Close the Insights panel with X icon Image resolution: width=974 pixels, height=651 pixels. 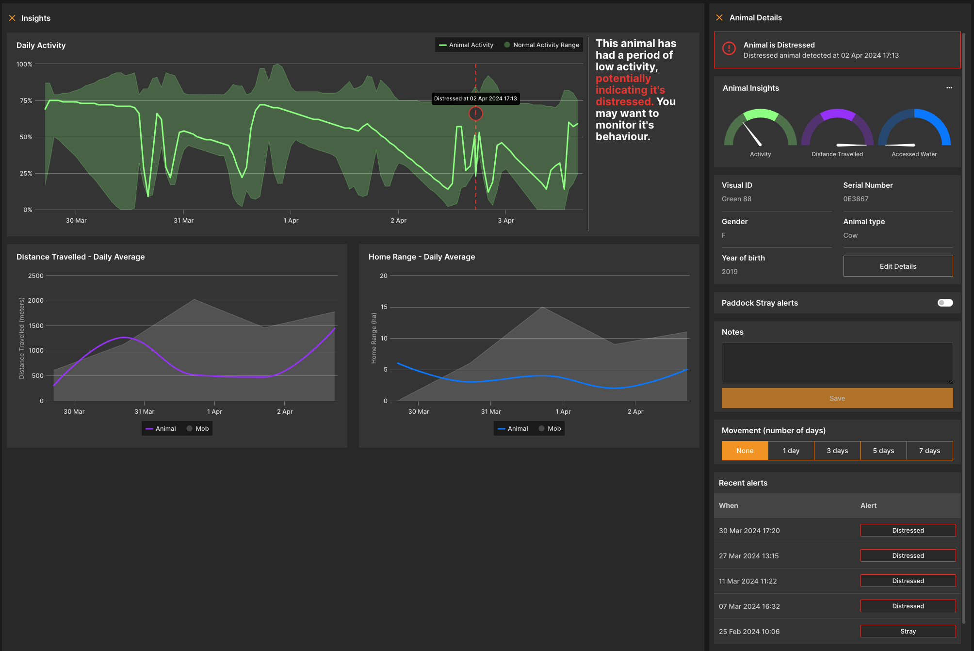12,18
